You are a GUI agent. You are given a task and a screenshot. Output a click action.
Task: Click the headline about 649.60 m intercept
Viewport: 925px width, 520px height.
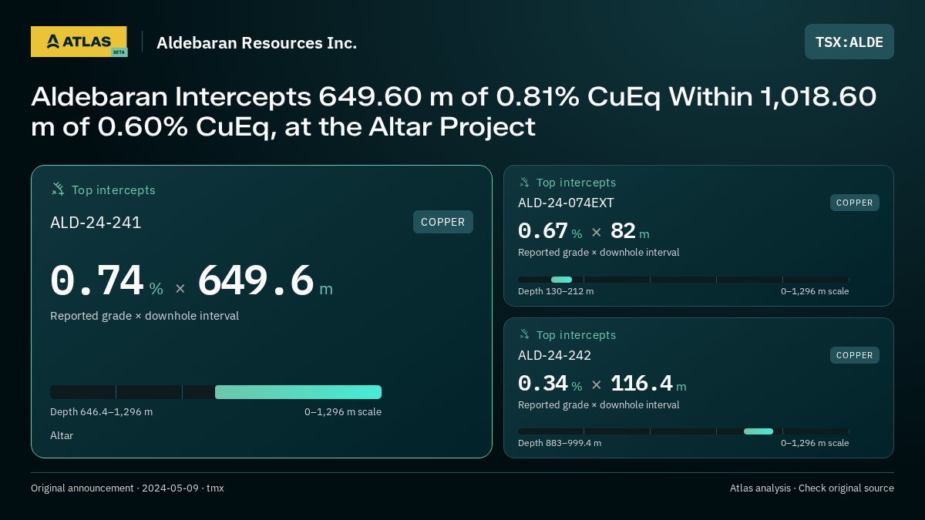pyautogui.click(x=454, y=112)
